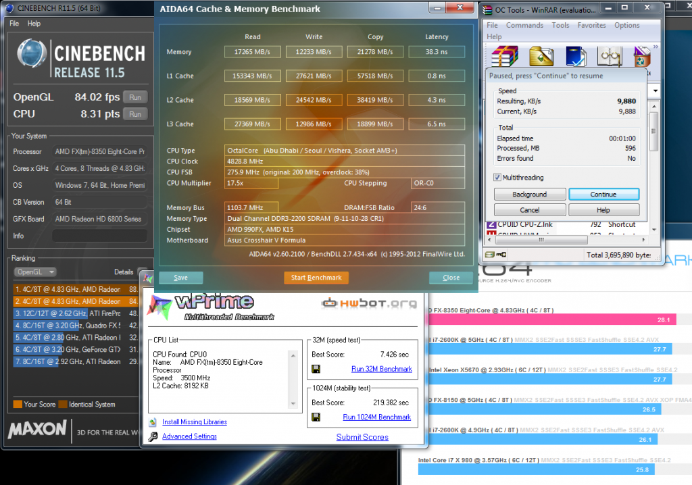
Task: Click Continue to resume WinRAR operation
Action: tap(603, 194)
